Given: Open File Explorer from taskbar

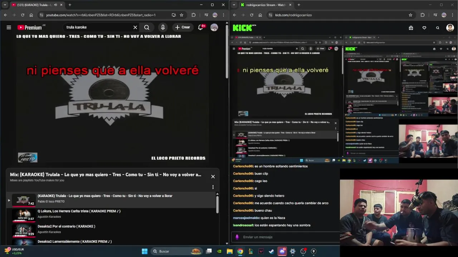Looking at the screenshot, I should point(230,251).
